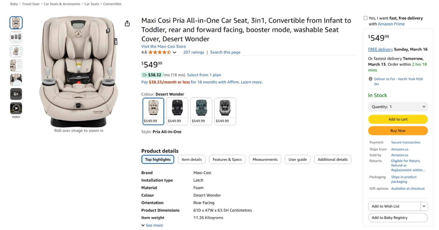Enable the fast, free delivery checkbox
Image resolution: width=439 pixels, height=230 pixels.
point(365,18)
